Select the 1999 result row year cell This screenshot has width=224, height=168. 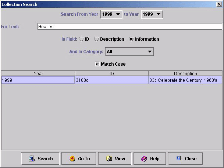pos(38,80)
